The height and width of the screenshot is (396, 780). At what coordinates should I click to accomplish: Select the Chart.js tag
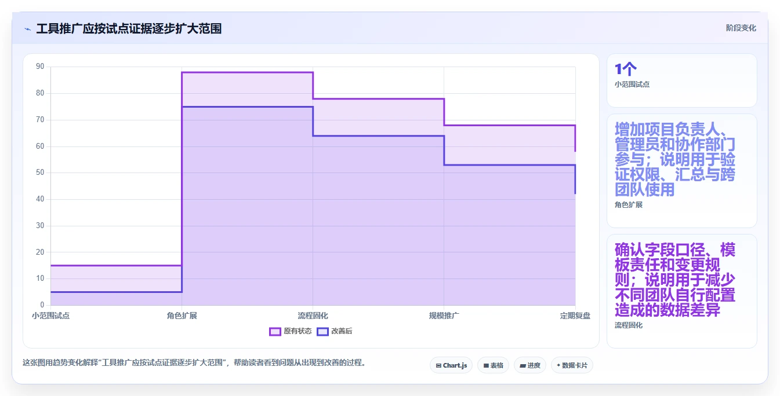click(x=451, y=365)
